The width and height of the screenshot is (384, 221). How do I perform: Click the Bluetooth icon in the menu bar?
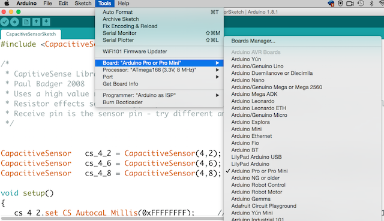371,4
